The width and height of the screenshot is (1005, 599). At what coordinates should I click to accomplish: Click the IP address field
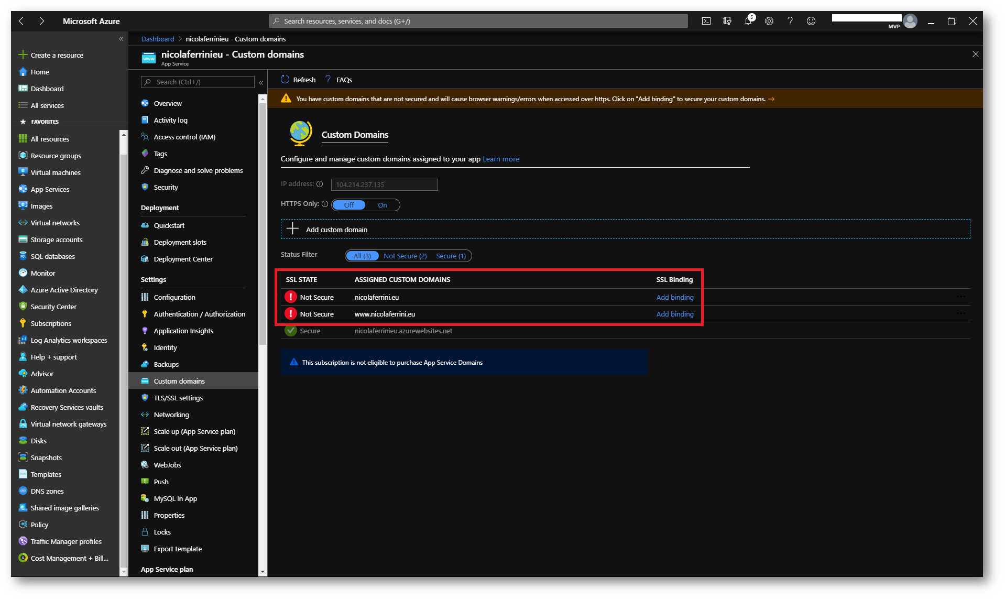tap(384, 184)
